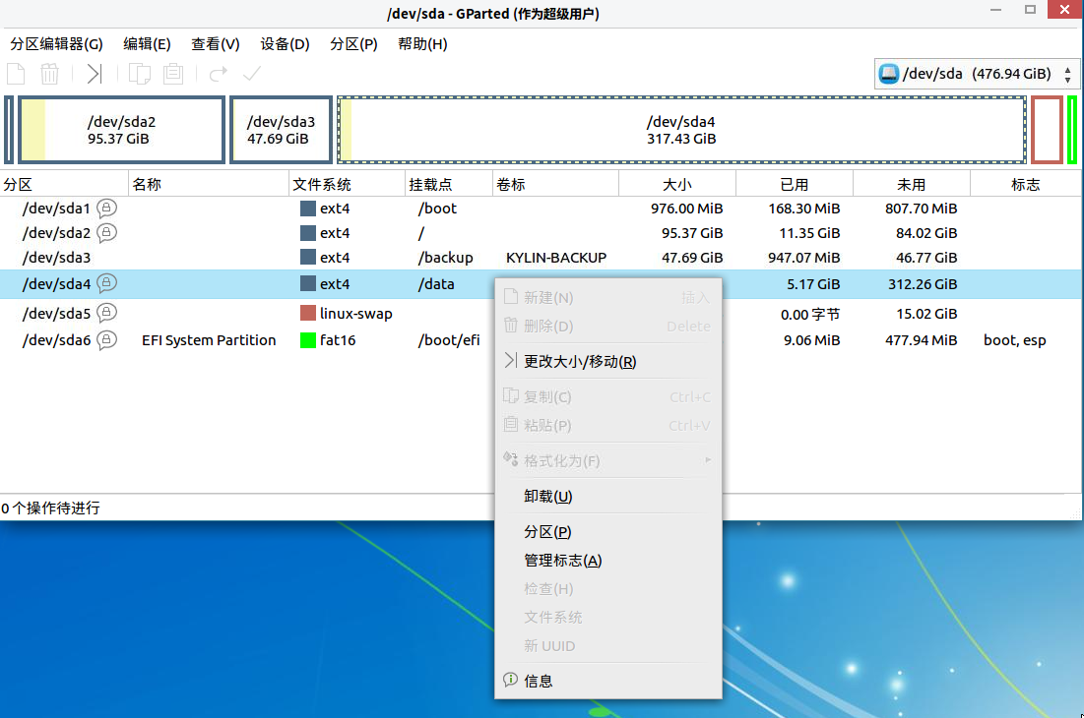Choose 信息 from context menu

[608, 681]
